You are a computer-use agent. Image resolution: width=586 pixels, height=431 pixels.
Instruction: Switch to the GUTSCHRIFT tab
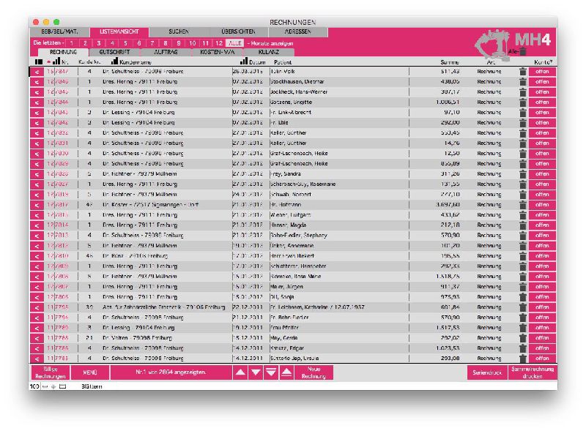tap(114, 53)
